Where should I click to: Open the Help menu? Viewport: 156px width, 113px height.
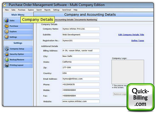pos(75,10)
